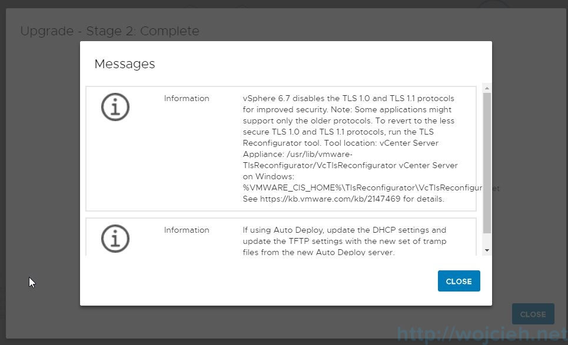Click the 'Upgrade - Stage 2: Complete' heading
Screen dimensions: 568x345
(109, 31)
